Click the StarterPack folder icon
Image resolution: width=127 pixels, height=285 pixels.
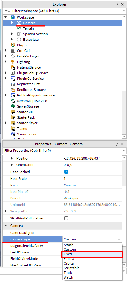coord(13,117)
